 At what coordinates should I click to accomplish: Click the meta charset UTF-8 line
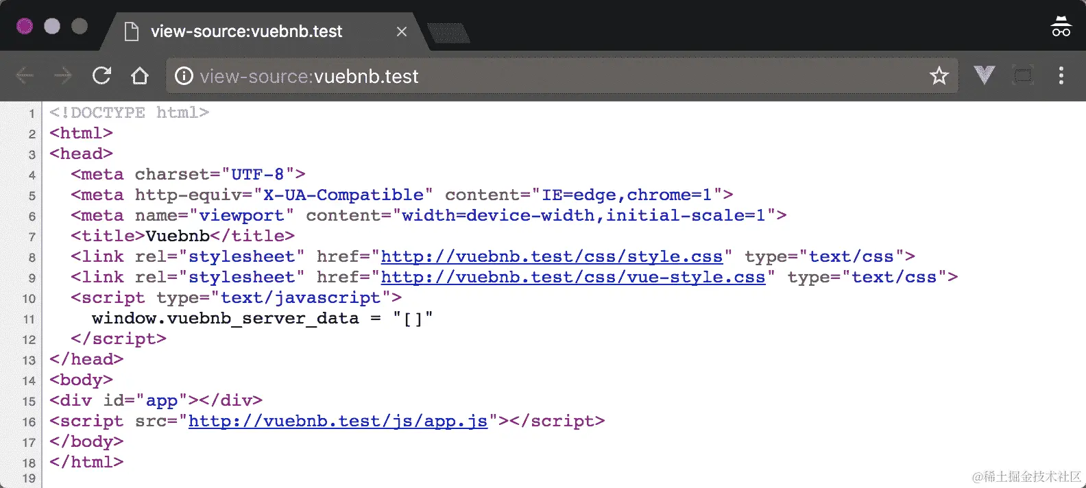tap(188, 174)
